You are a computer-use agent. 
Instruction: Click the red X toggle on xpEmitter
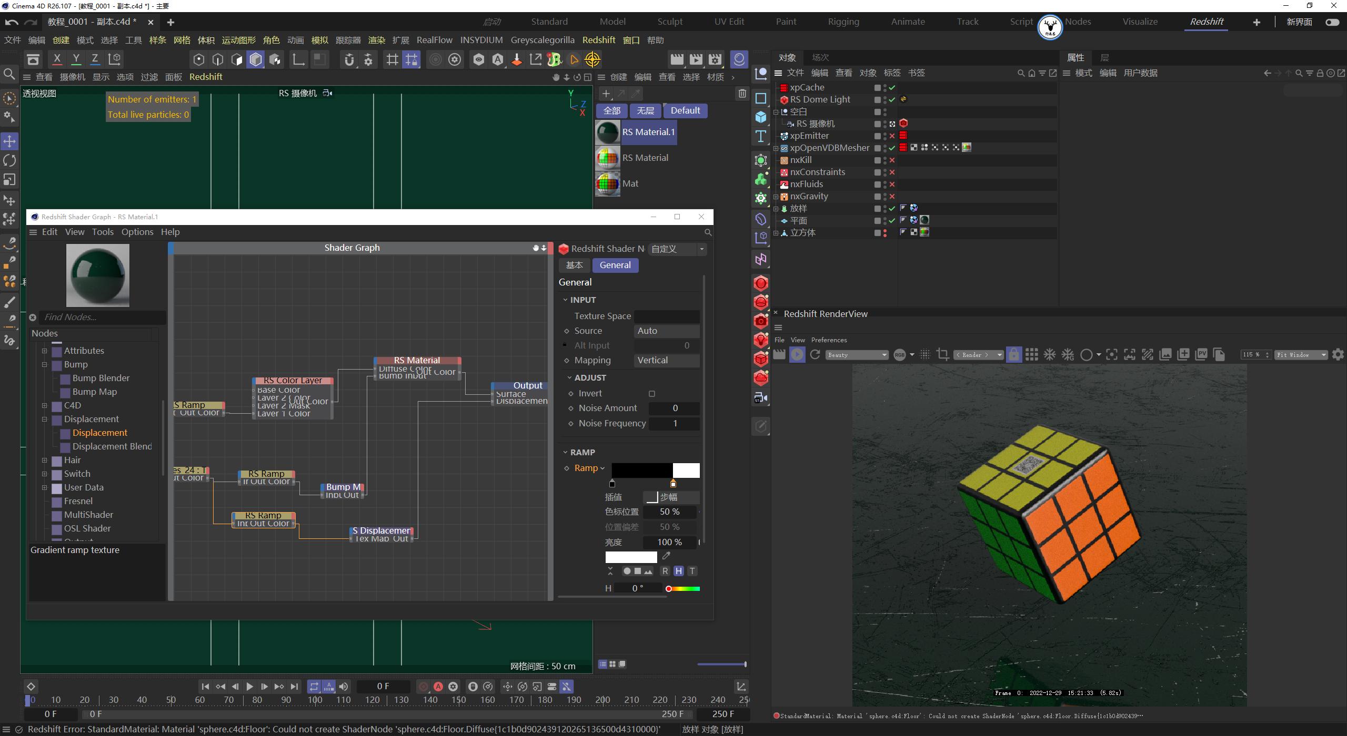[893, 136]
